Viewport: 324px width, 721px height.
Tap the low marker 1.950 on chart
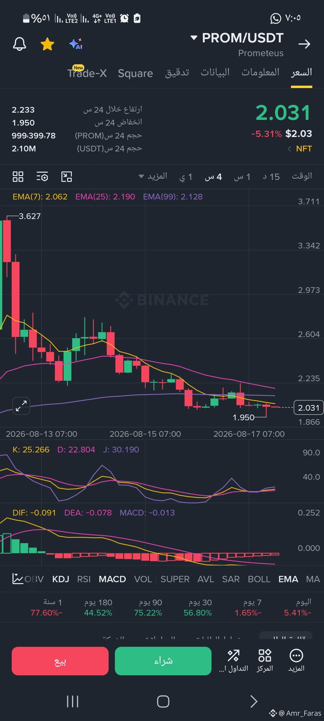pos(243,417)
